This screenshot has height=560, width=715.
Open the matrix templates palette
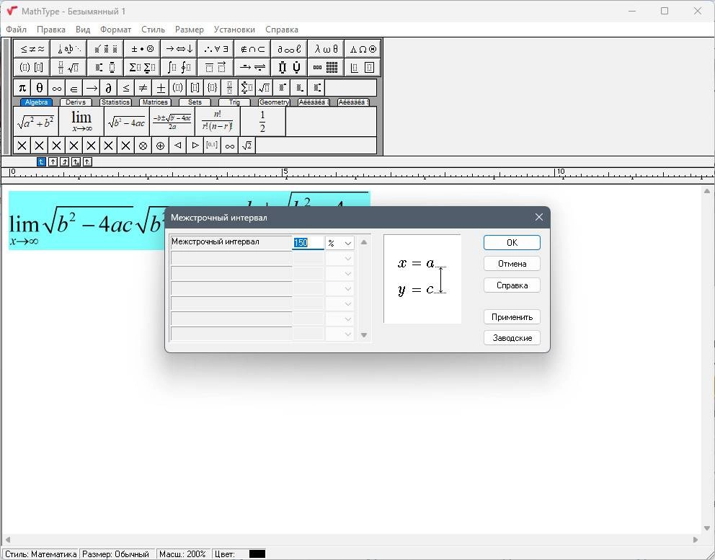[x=326, y=68]
